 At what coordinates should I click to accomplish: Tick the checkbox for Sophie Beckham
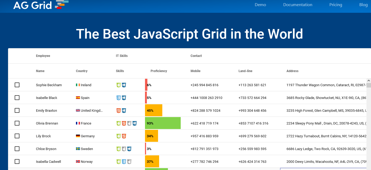(x=17, y=85)
